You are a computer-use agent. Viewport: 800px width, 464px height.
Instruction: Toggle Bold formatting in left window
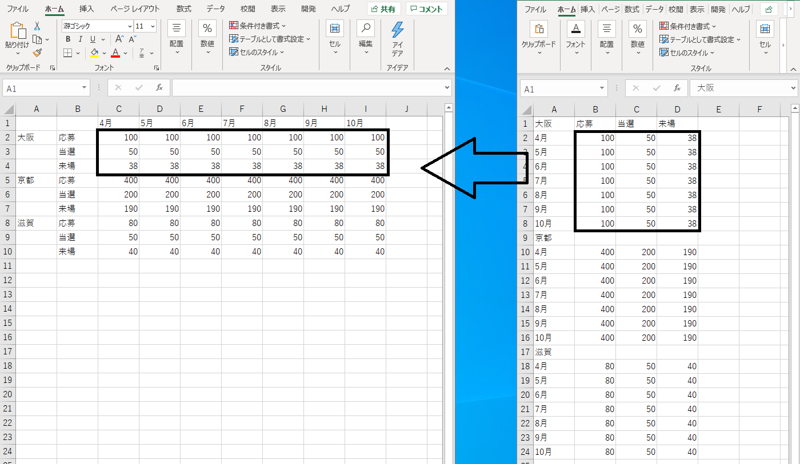[x=68, y=39]
